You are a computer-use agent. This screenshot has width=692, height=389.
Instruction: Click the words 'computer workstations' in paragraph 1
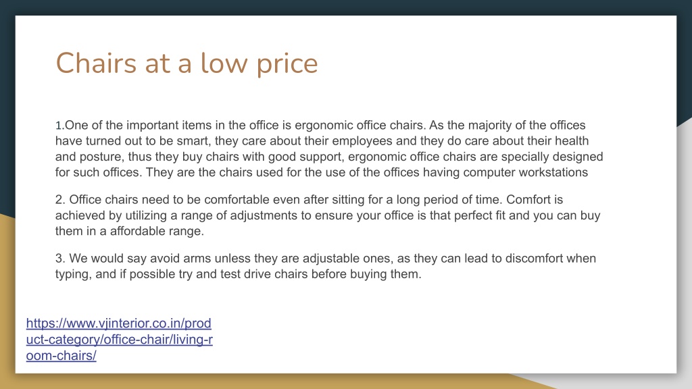525,172
